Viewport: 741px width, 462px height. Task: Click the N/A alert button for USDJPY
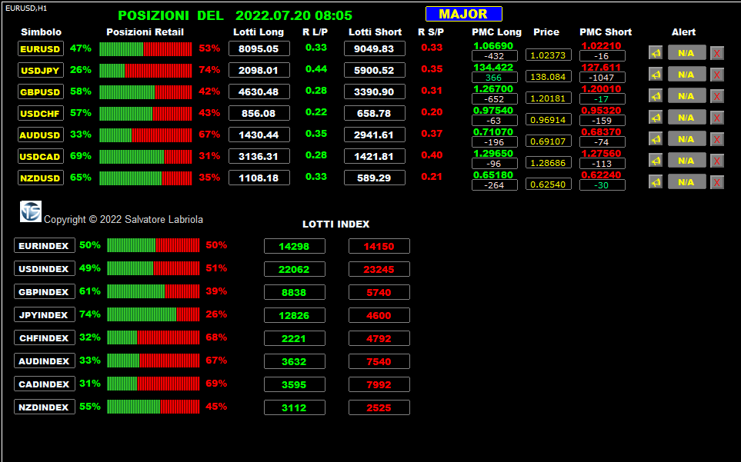[x=686, y=75]
